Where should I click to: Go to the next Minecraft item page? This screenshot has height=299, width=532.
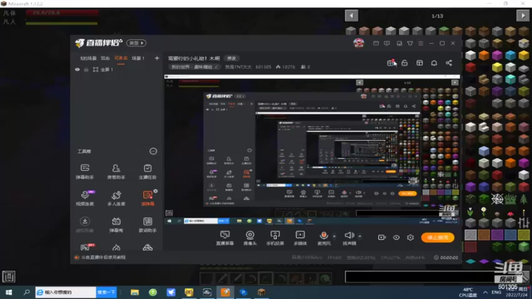tap(523, 15)
